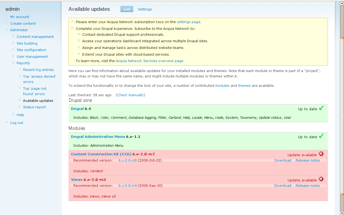Viewport: 344px width, 215px height.
Task: Open Release notes for Views update
Action: (x=307, y=186)
